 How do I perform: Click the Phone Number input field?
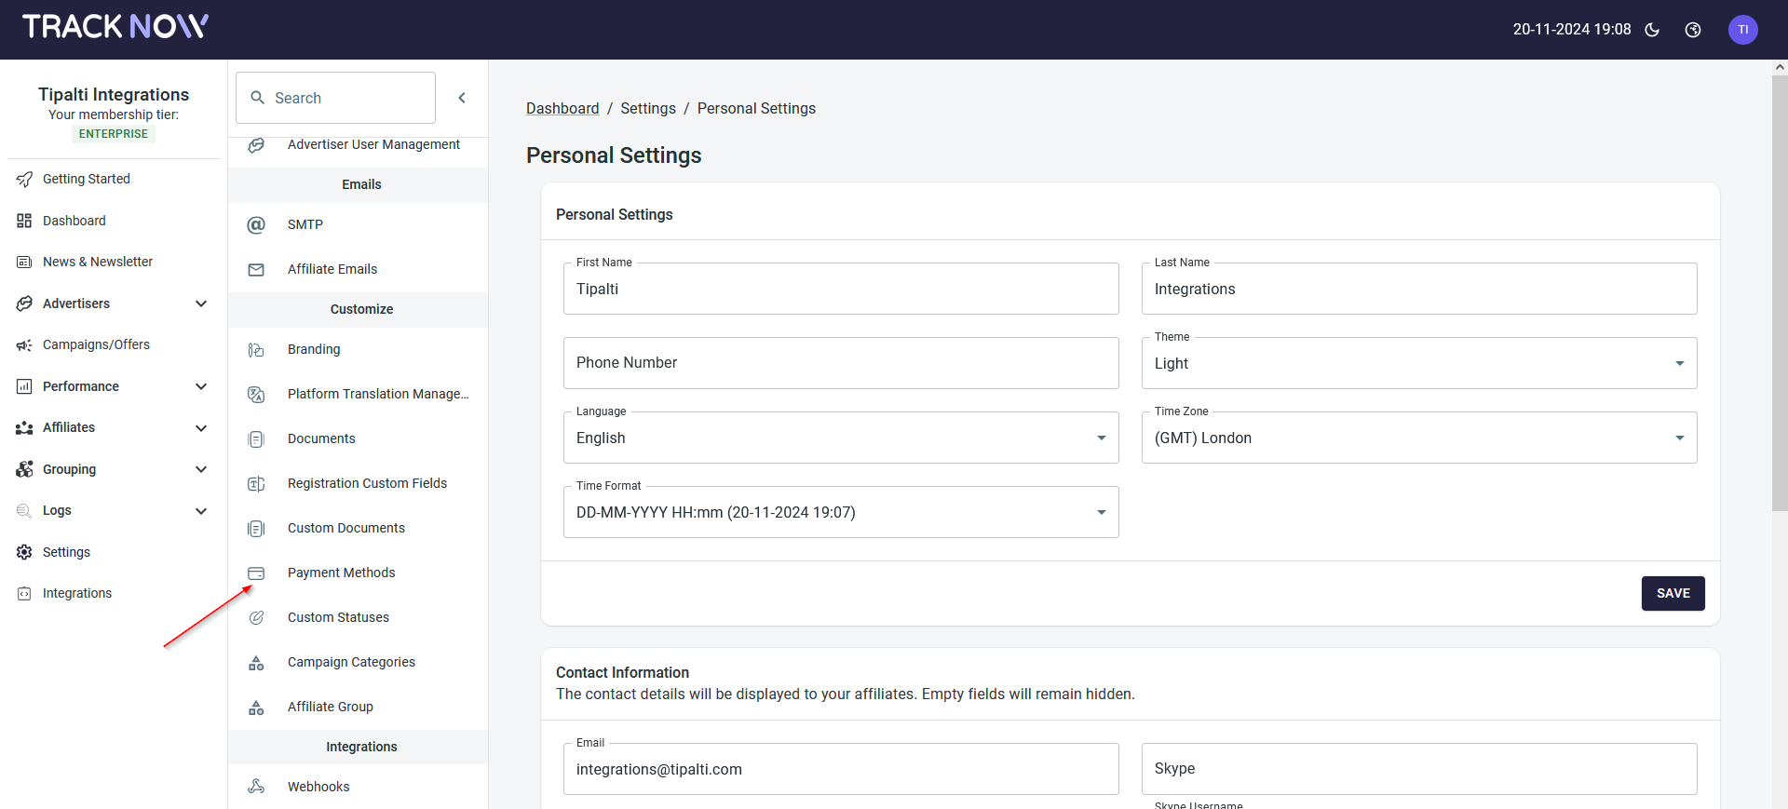840,363
